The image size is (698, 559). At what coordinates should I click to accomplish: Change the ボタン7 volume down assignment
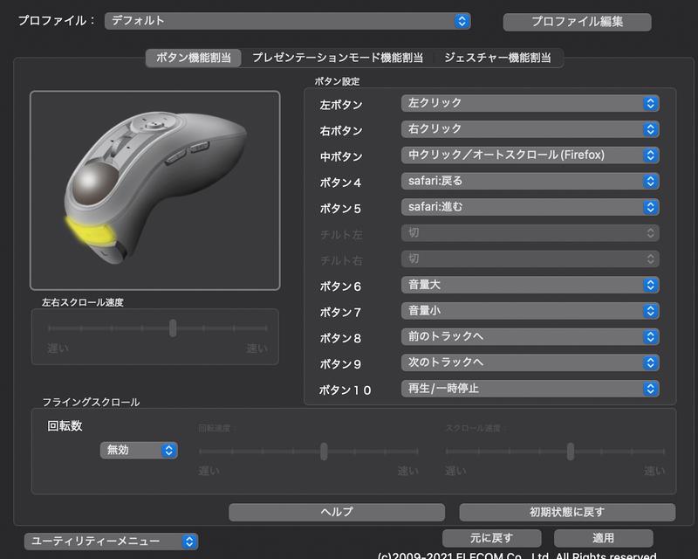[530, 310]
